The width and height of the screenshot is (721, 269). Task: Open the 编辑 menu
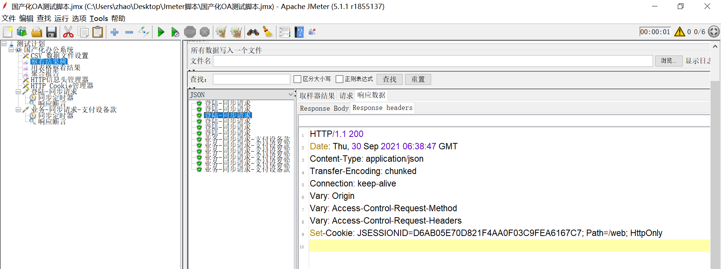(x=26, y=18)
